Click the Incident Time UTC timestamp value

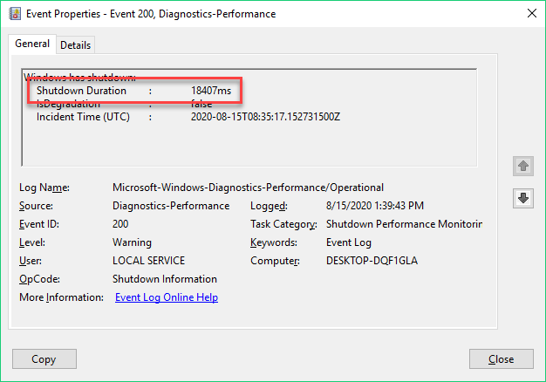[x=265, y=117]
